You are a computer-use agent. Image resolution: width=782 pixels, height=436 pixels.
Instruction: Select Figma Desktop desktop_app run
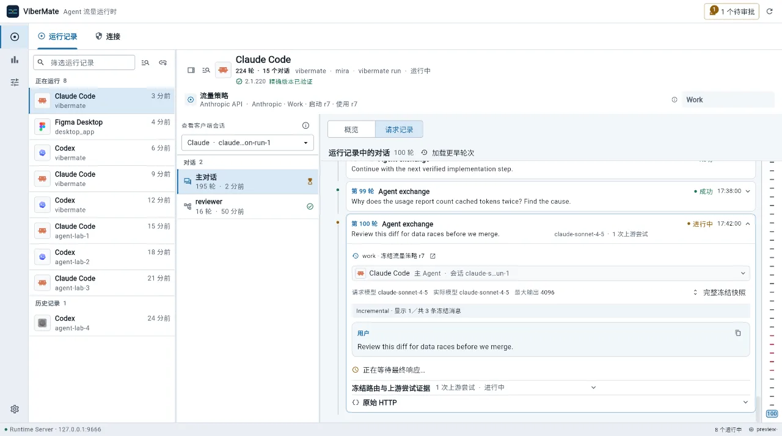pyautogui.click(x=102, y=127)
